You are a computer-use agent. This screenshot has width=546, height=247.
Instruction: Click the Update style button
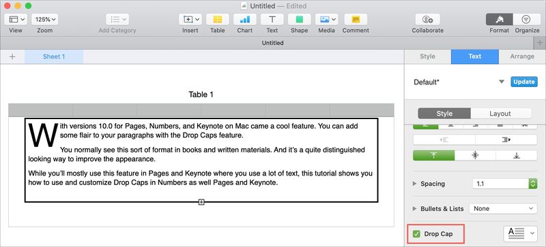tap(524, 82)
